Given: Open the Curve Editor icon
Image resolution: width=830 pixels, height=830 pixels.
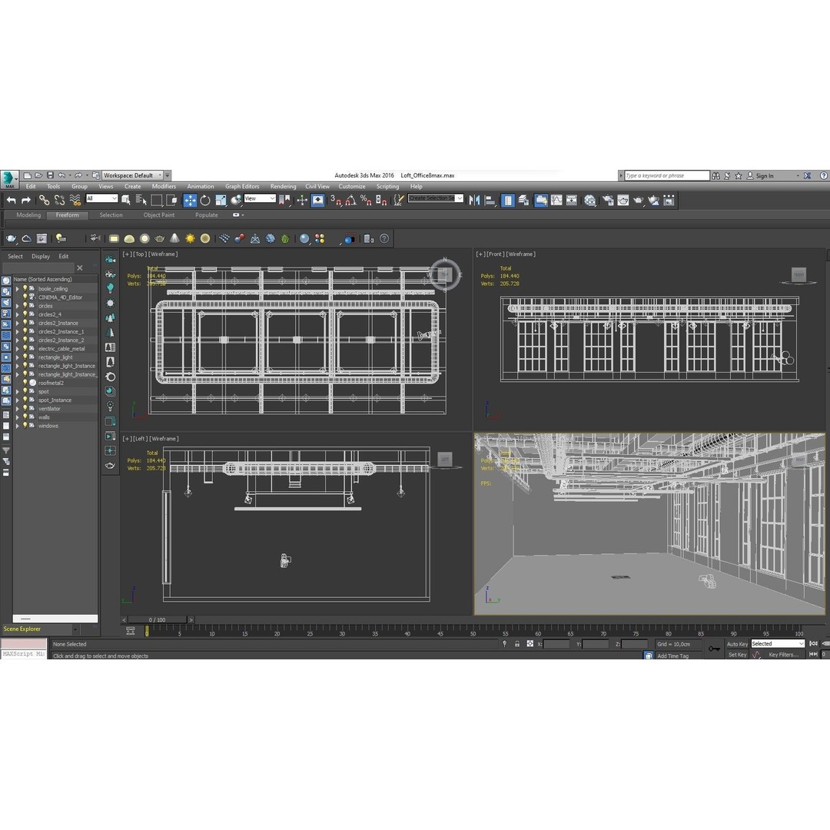Looking at the screenshot, I should (556, 200).
